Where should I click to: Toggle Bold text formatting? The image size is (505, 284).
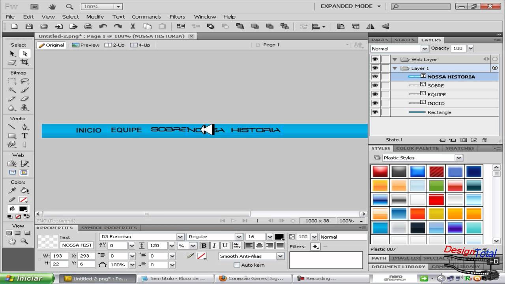204,245
